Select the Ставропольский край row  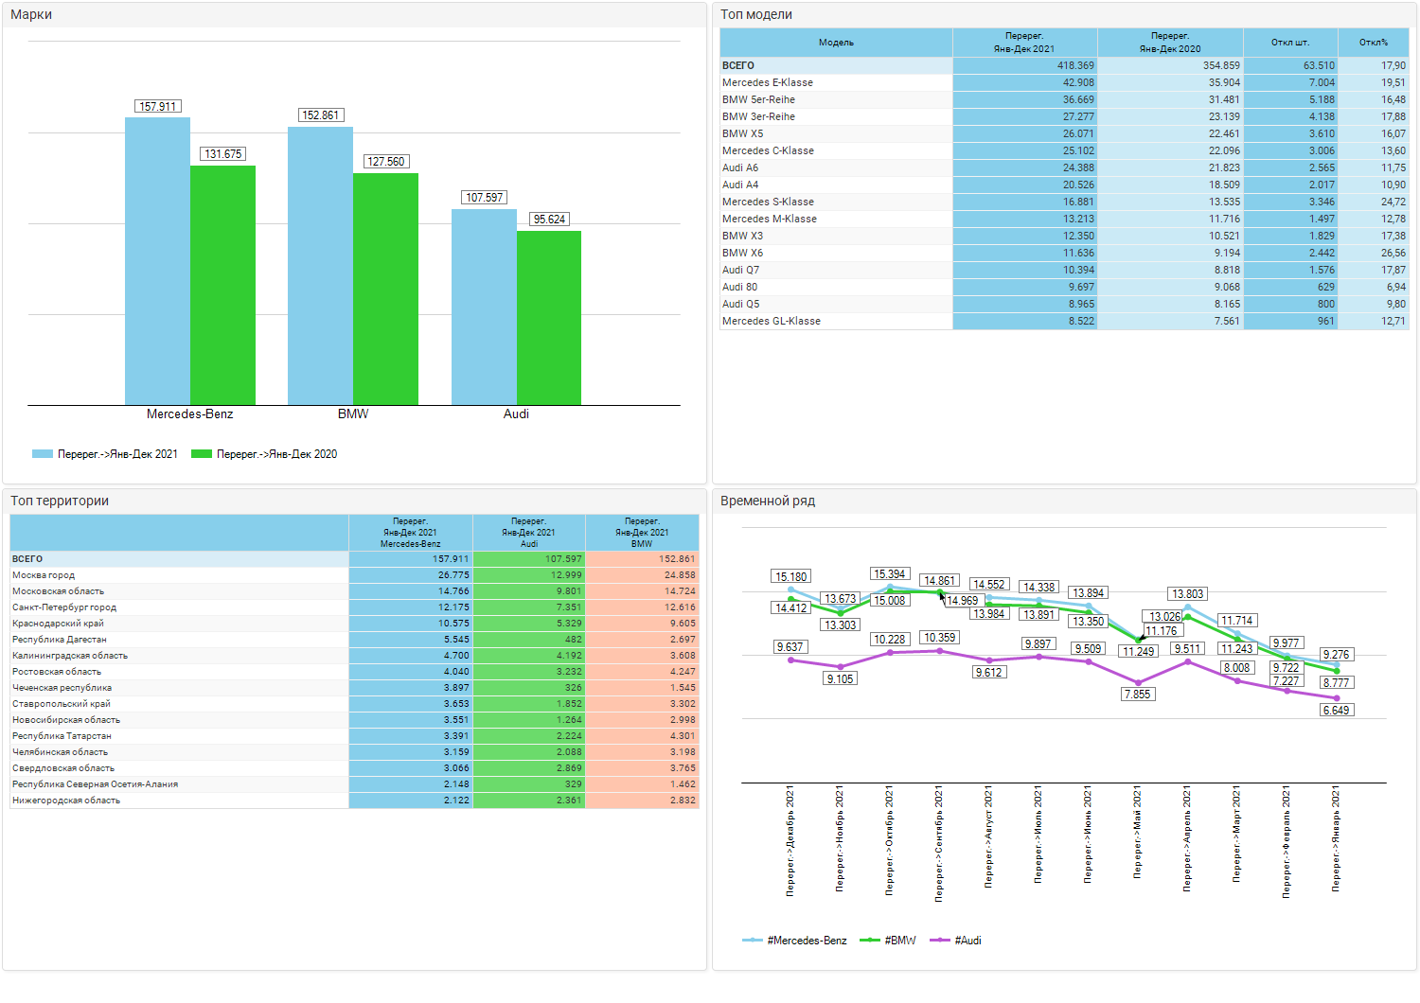(354, 704)
